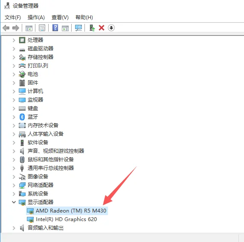Image resolution: width=244 pixels, height=242 pixels.
Task: Click the 蓝牙 Bluetooth icon
Action: click(22, 117)
